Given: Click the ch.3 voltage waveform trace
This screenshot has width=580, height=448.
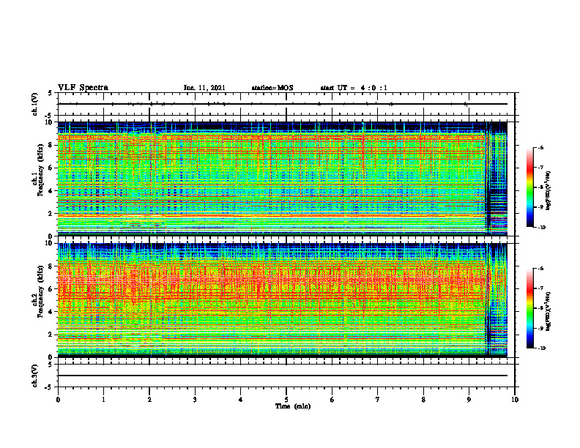Looking at the screenshot, I should point(282,376).
